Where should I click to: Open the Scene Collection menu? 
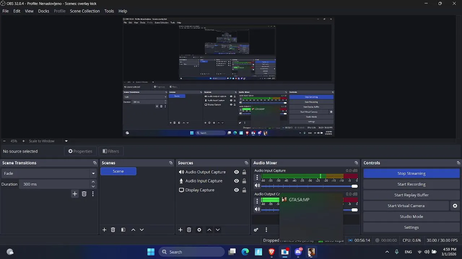pyautogui.click(x=85, y=11)
